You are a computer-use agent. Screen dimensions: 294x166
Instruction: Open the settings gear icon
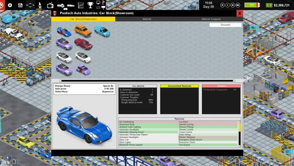coord(10,5)
